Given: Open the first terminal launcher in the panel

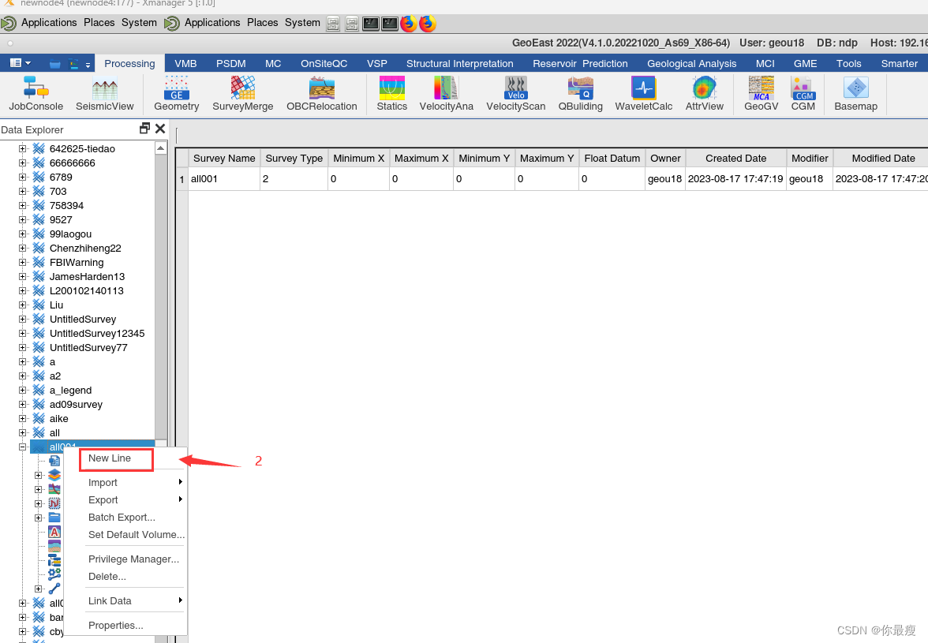Looking at the screenshot, I should pyautogui.click(x=371, y=24).
